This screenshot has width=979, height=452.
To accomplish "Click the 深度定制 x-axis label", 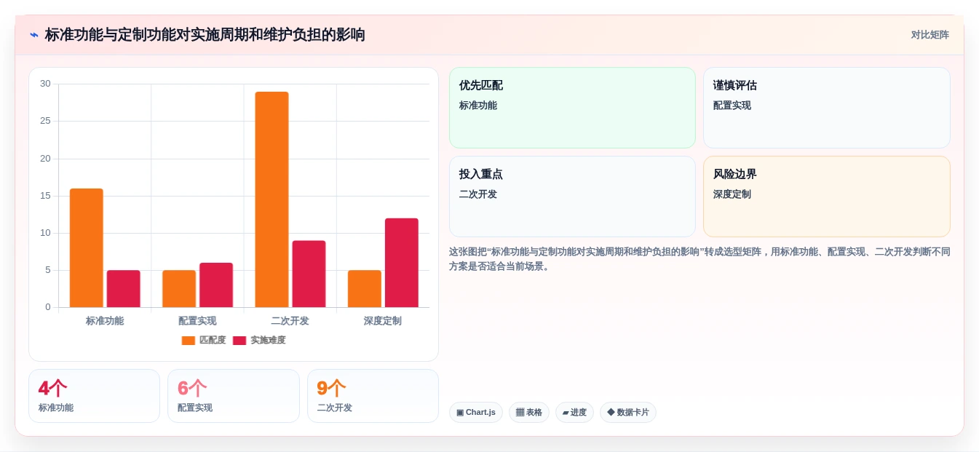I will [x=383, y=321].
